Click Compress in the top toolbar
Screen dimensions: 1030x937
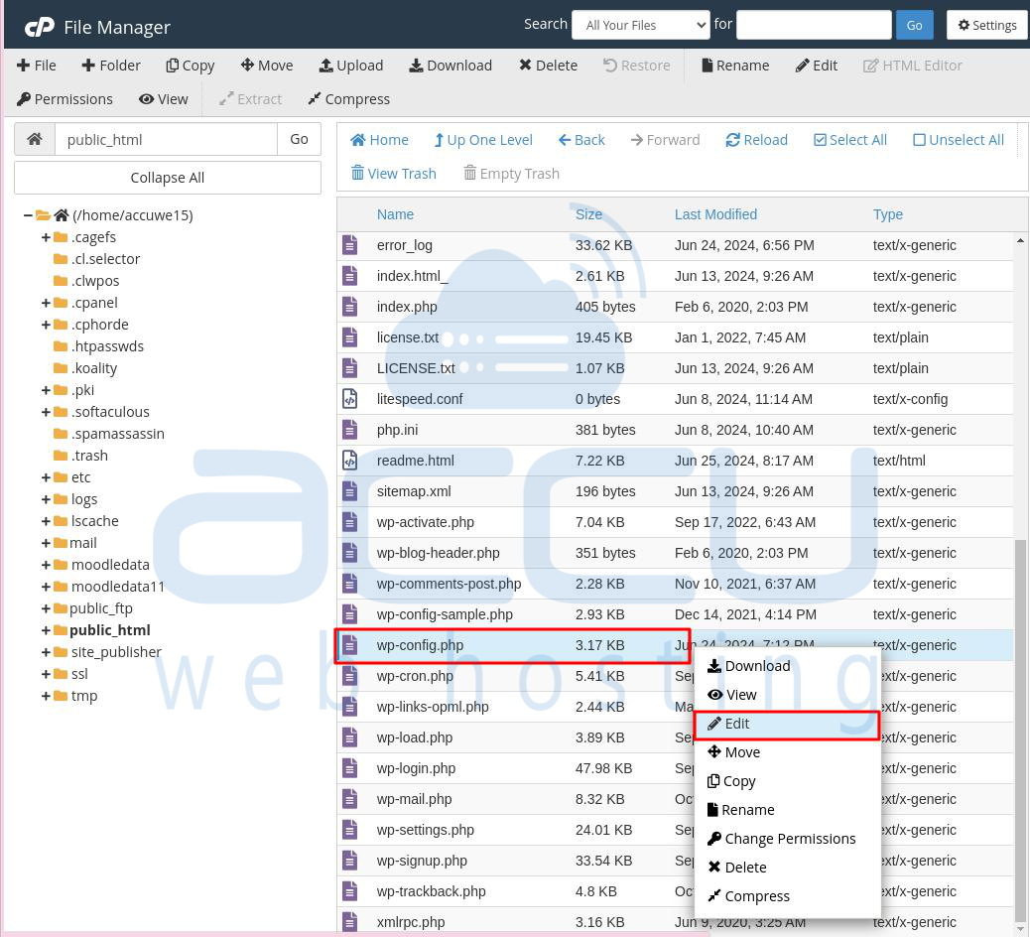(x=348, y=99)
